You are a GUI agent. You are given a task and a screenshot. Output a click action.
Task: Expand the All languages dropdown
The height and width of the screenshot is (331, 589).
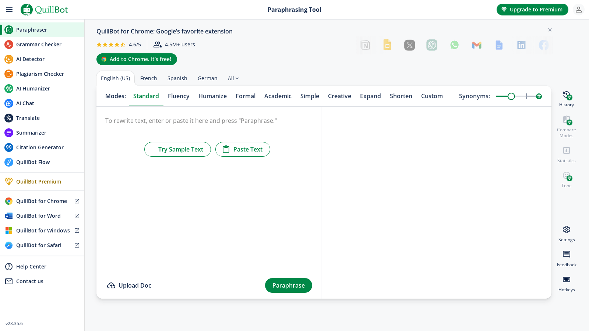pyautogui.click(x=233, y=78)
